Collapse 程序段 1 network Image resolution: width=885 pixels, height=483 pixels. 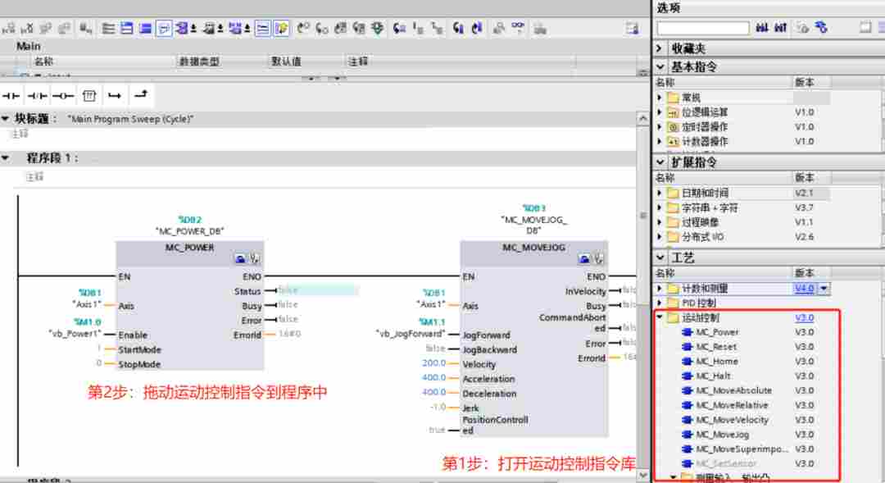(7, 157)
